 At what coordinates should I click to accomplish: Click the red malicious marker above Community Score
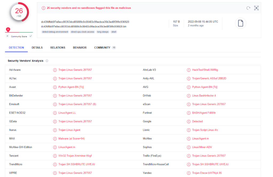[x=8, y=29]
